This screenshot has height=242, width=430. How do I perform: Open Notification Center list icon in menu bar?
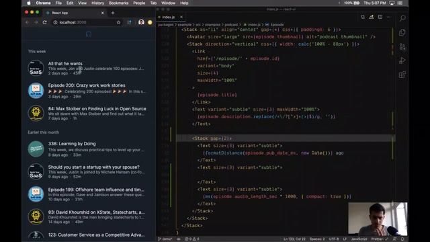pos(400,3)
